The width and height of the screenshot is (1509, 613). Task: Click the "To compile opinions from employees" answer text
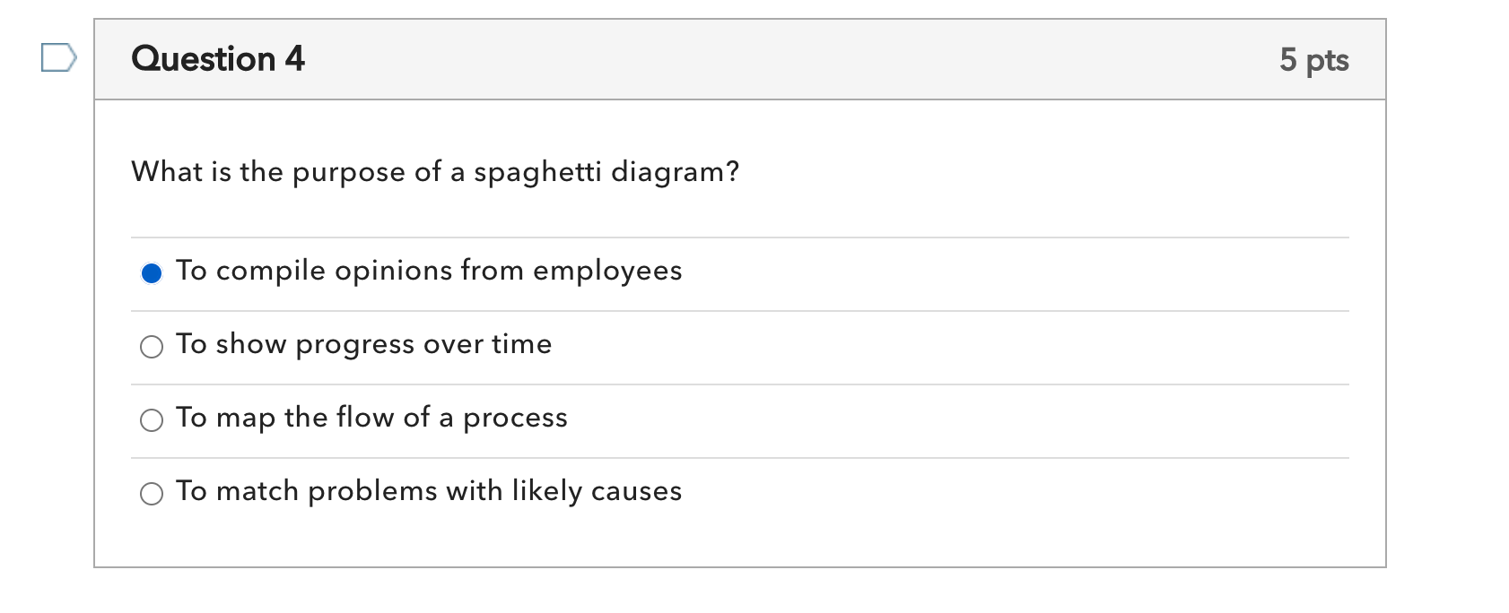(x=429, y=271)
